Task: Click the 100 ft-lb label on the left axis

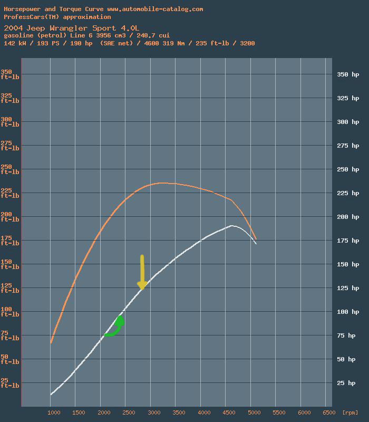Action: (x=9, y=312)
